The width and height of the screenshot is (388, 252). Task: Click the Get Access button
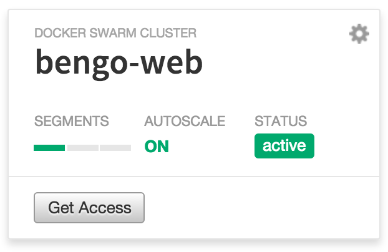[89, 208]
